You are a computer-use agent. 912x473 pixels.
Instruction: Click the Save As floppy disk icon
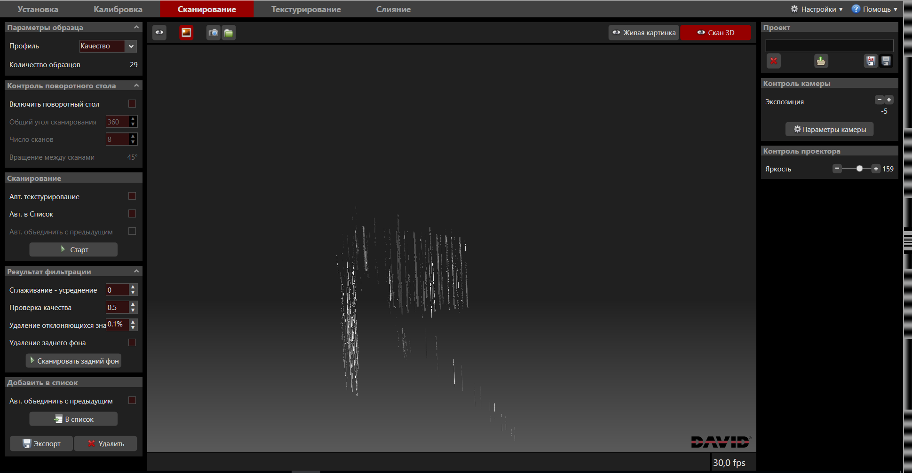871,61
